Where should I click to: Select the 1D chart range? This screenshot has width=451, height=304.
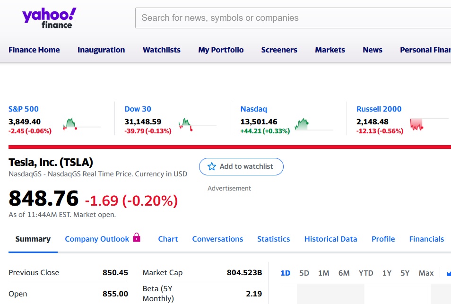[286, 273]
